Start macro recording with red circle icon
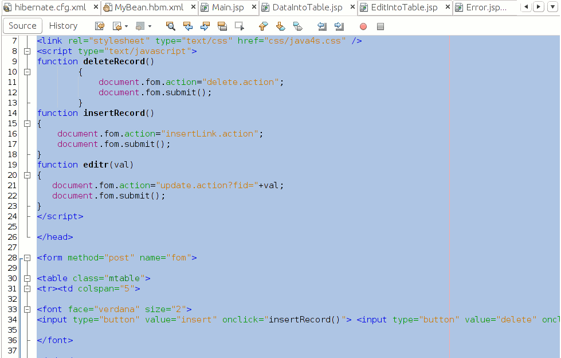This screenshot has width=561, height=358. click(x=363, y=26)
